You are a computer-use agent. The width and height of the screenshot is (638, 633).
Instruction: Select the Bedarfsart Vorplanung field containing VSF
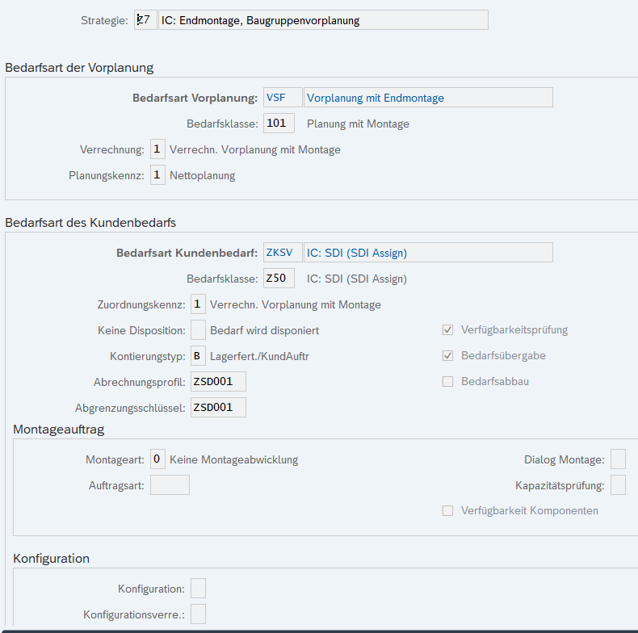click(283, 98)
